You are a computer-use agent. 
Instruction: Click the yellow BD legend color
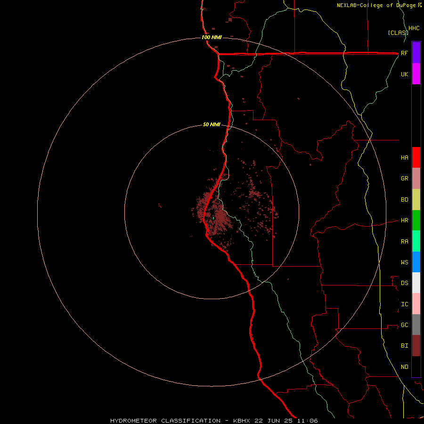(x=416, y=200)
